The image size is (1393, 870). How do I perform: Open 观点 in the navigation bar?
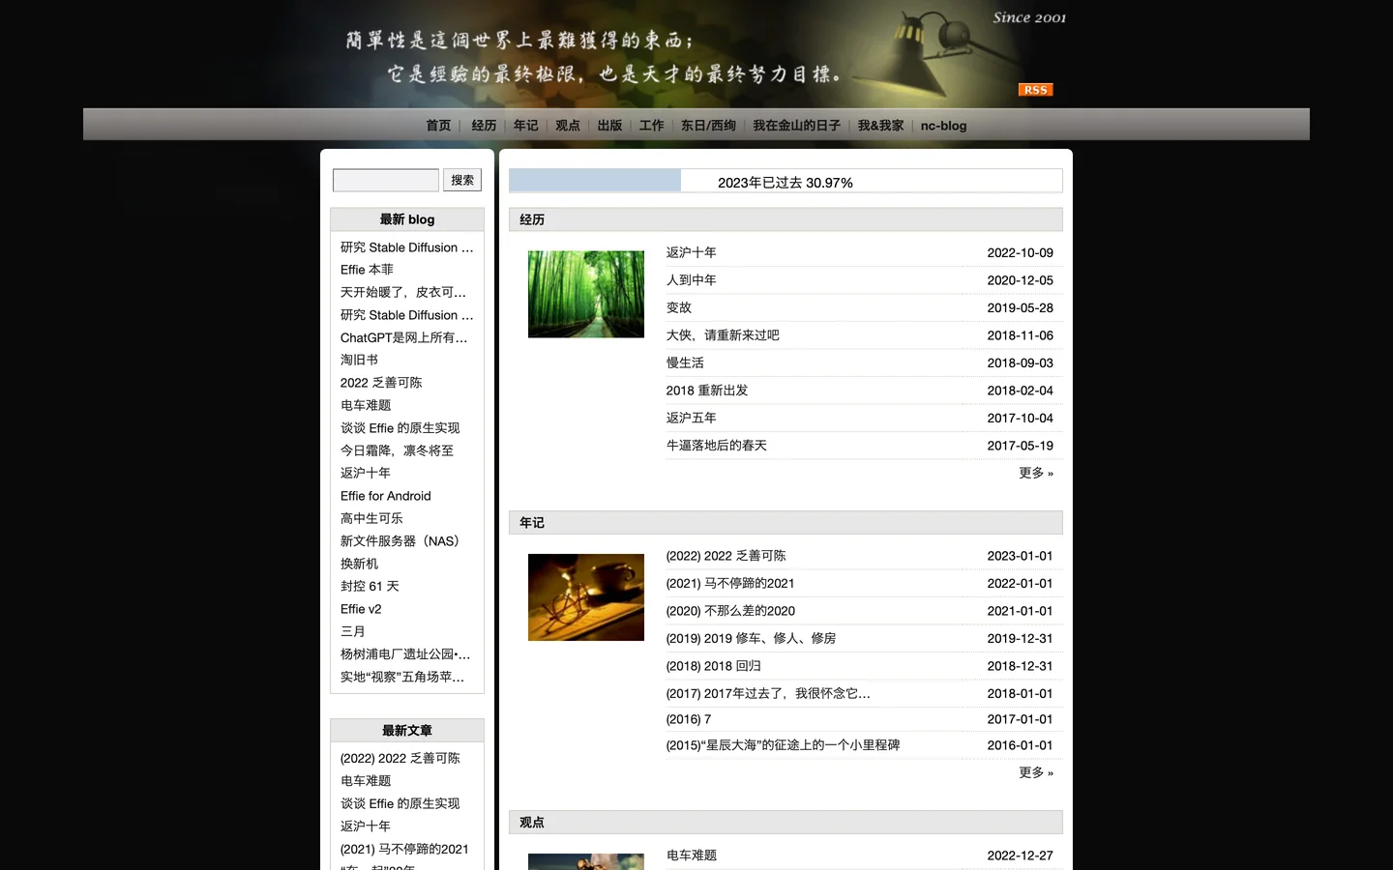click(x=568, y=126)
